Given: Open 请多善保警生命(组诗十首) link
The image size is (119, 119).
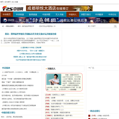Looking at the screenshot, I should click(x=63, y=116).
